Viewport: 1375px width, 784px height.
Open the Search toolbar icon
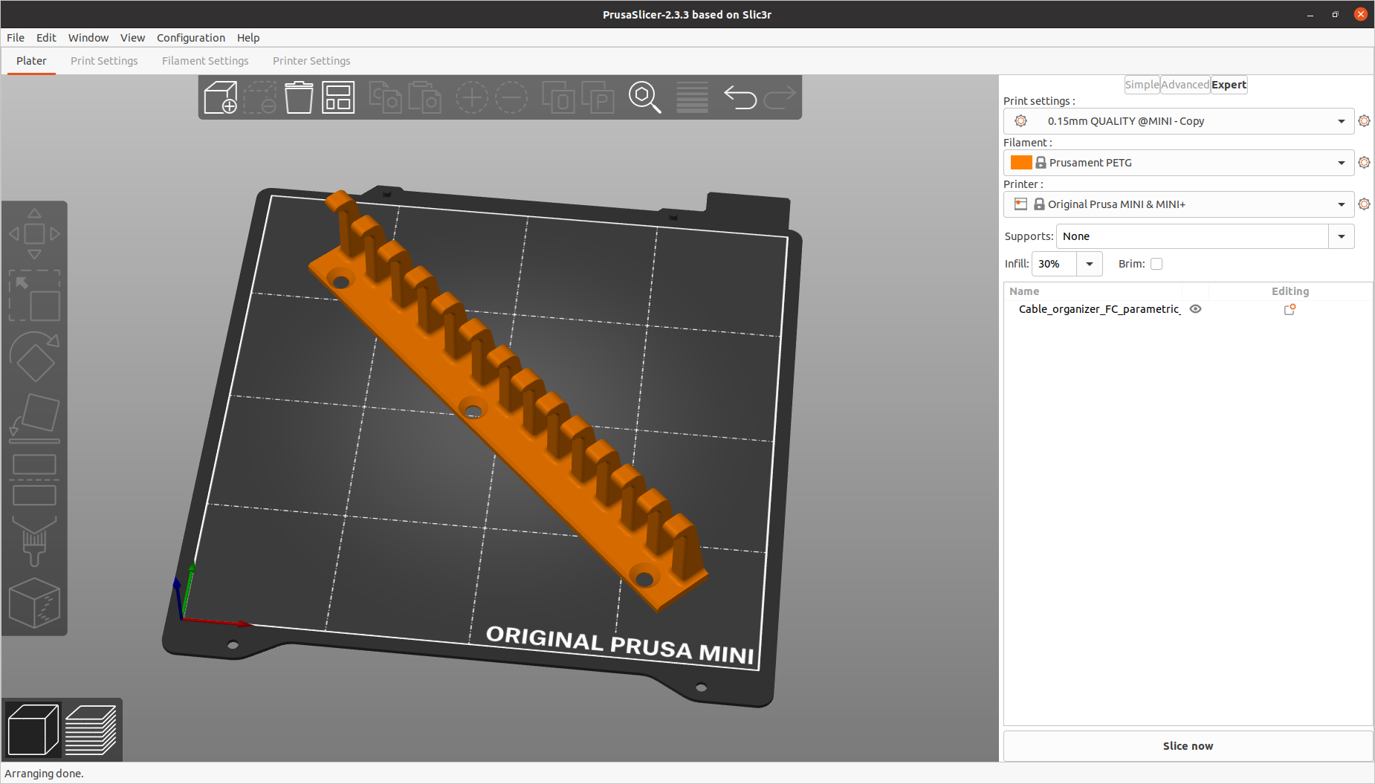(645, 97)
